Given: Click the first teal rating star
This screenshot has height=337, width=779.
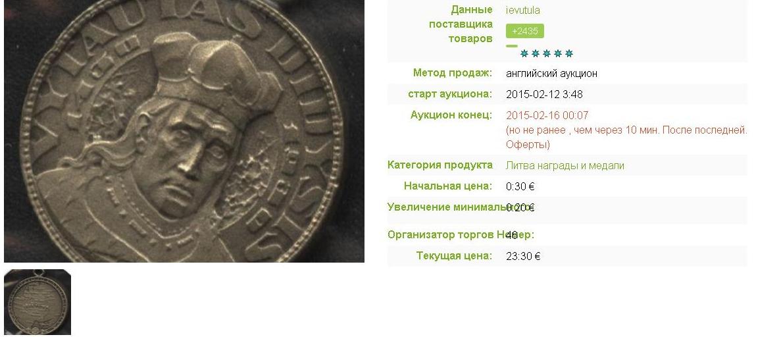Looking at the screenshot, I should 524,54.
